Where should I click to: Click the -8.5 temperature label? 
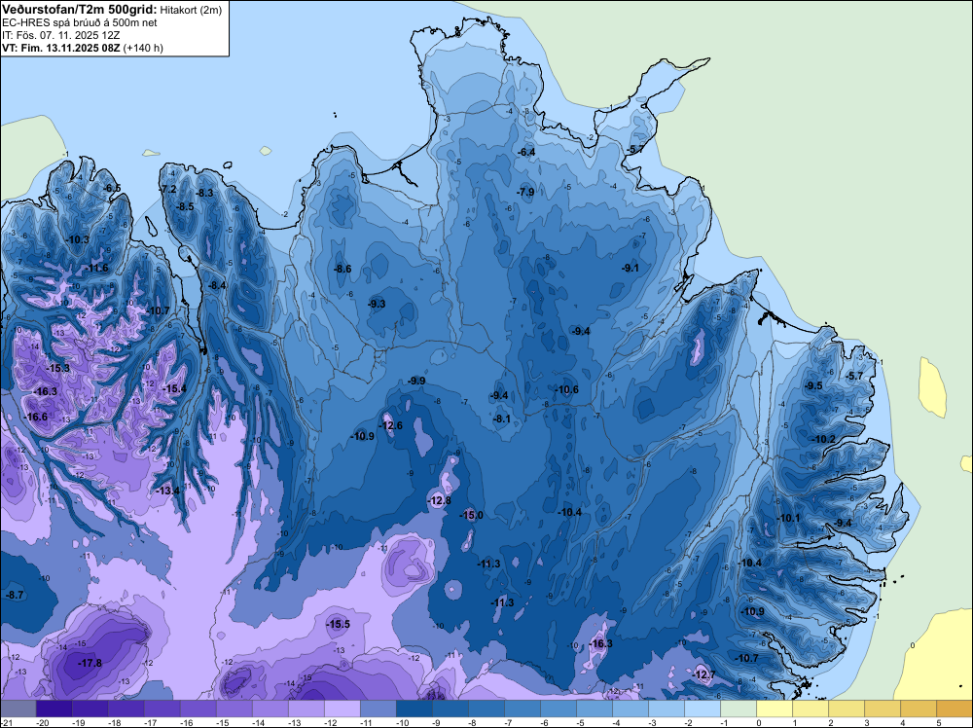[x=186, y=207]
